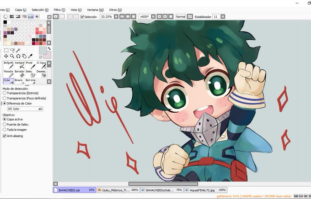This screenshot has width=311, height=199.
Task: Open the Filtro menu
Action: (x=59, y=10)
